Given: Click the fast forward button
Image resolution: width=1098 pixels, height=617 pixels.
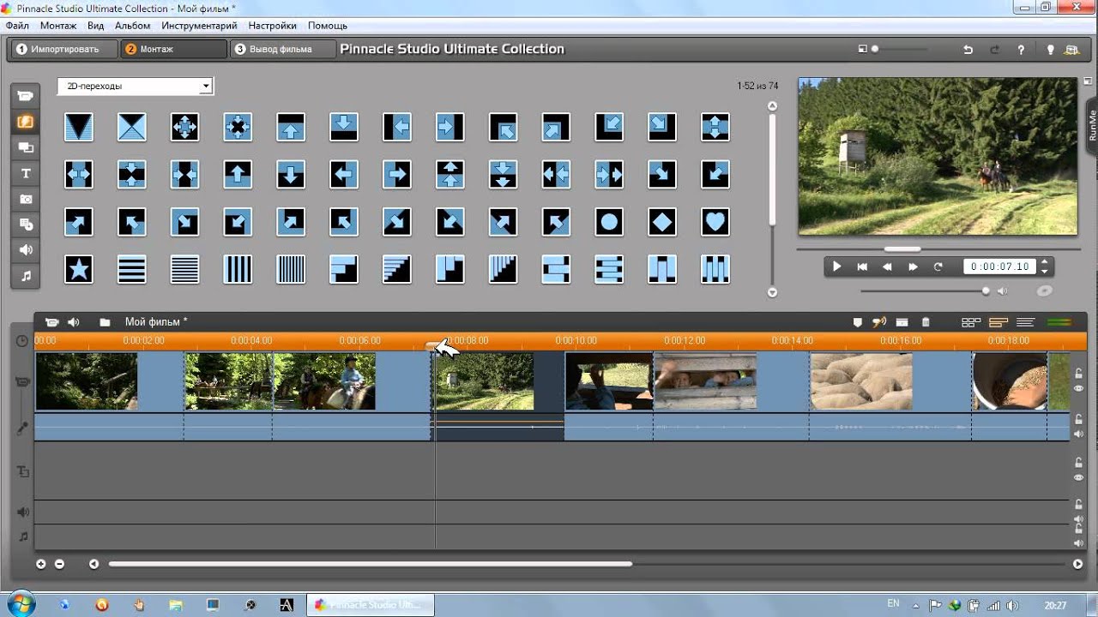Looking at the screenshot, I should coord(913,267).
